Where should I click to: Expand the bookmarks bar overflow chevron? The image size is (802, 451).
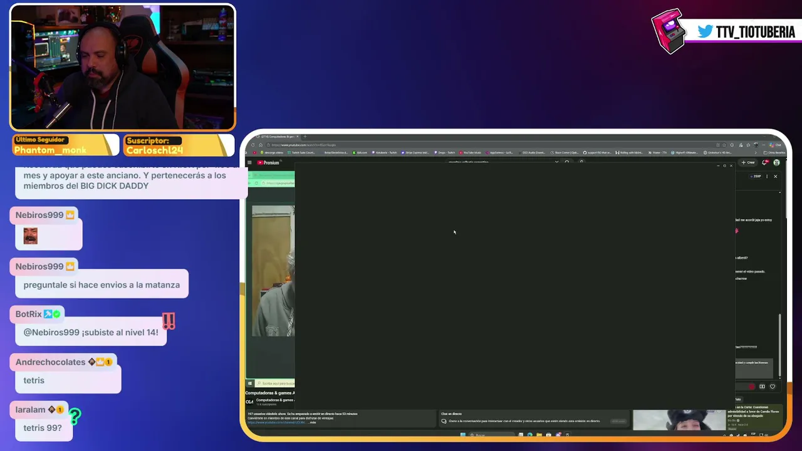pyautogui.click(x=757, y=152)
